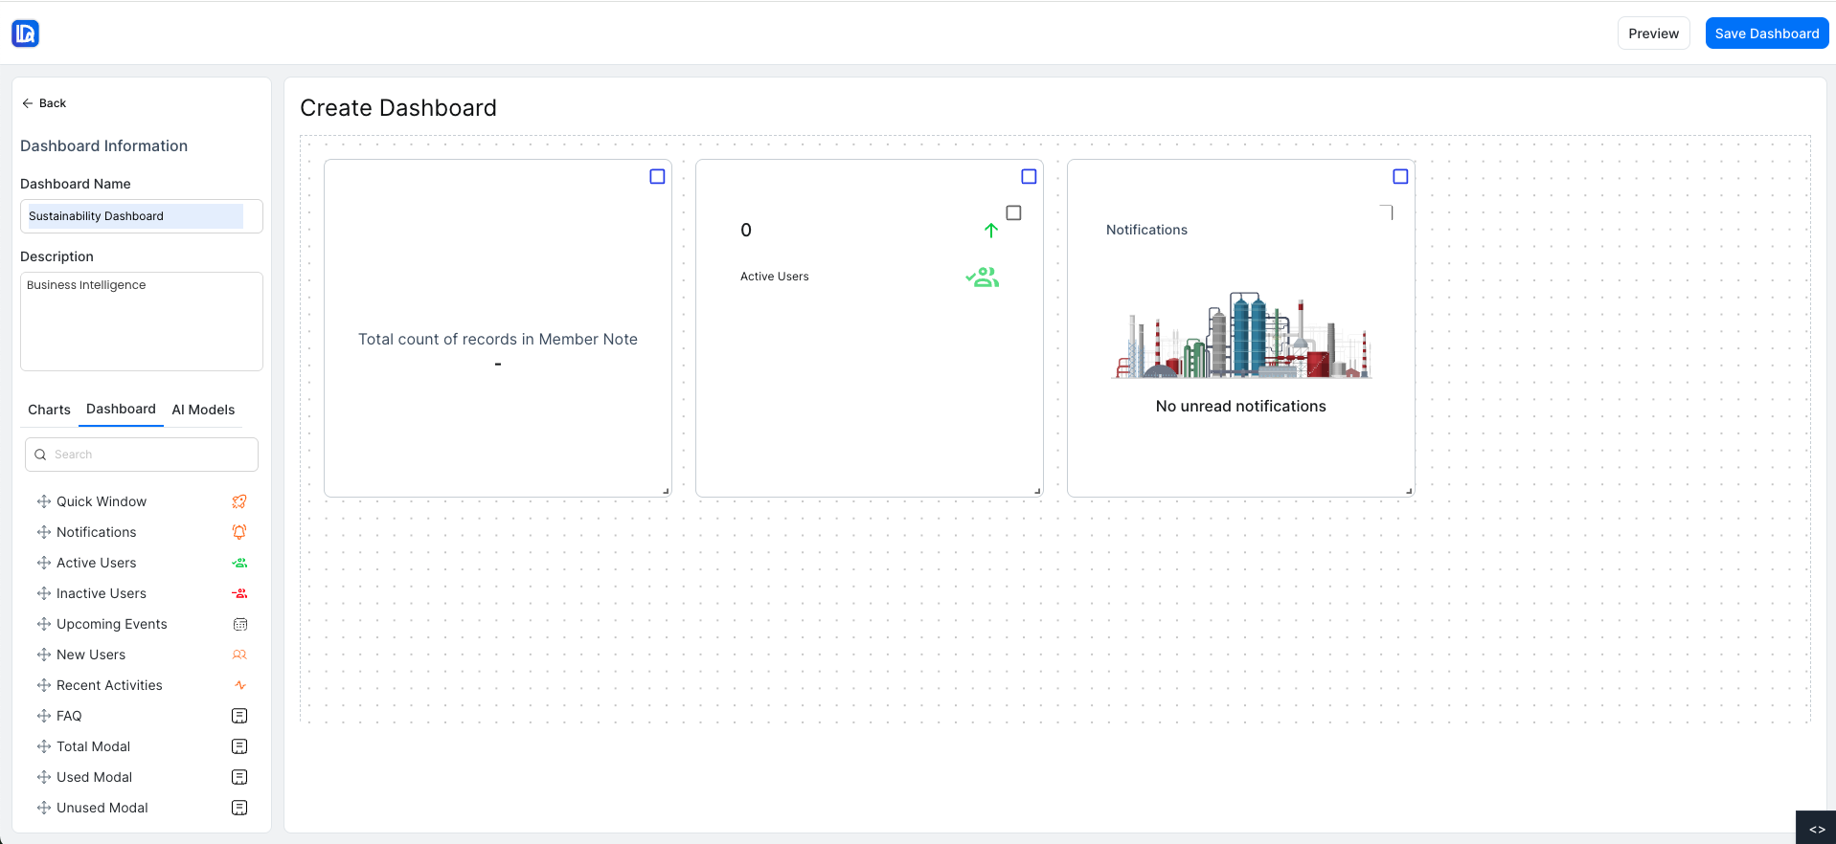
Task: Click the Preview button
Action: (x=1653, y=33)
